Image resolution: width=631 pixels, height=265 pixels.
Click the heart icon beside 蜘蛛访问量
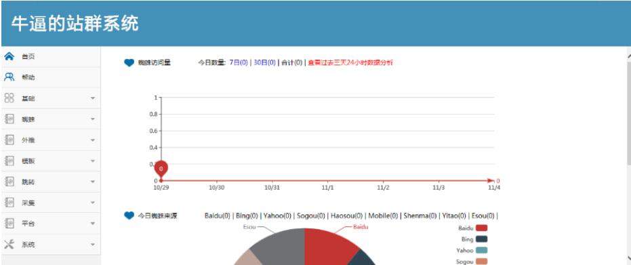[129, 63]
